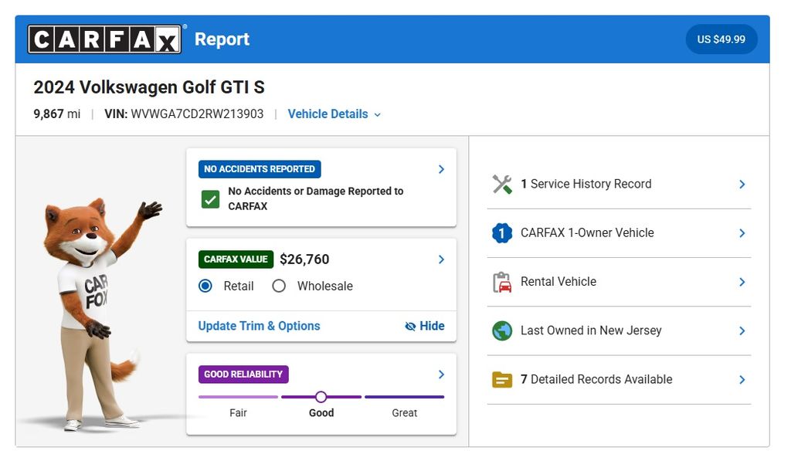Open 1 Service History Record text
The height and width of the screenshot is (461, 791).
(x=586, y=184)
